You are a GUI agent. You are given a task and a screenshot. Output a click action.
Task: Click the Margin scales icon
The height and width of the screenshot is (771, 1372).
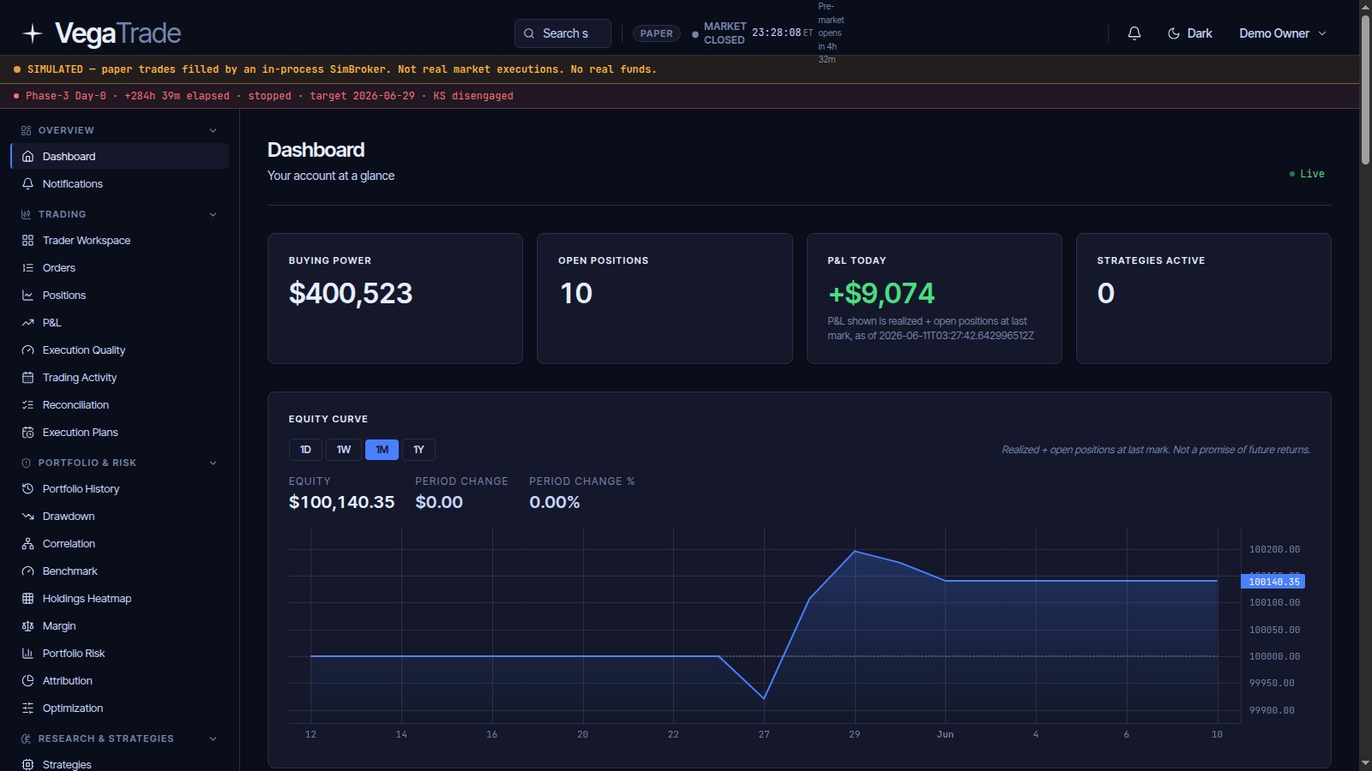[x=27, y=626]
